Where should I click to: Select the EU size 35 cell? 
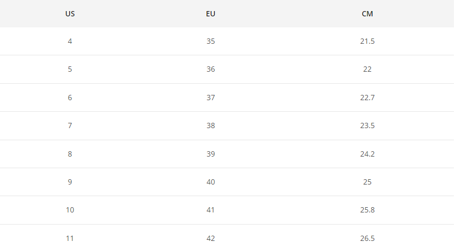pyautogui.click(x=211, y=41)
